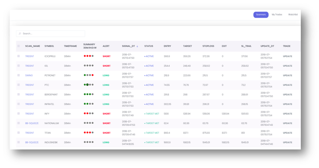Click UPDATE for PETRONET trade
The width and height of the screenshot is (319, 168).
click(287, 75)
